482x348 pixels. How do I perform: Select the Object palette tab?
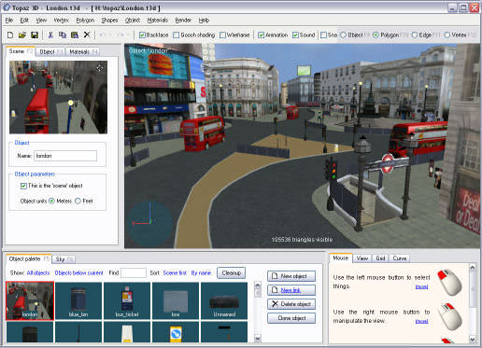click(29, 258)
